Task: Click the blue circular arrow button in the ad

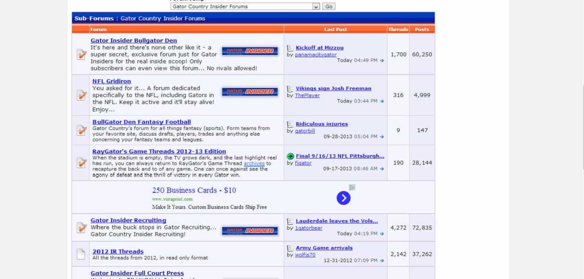Action: pos(343,198)
